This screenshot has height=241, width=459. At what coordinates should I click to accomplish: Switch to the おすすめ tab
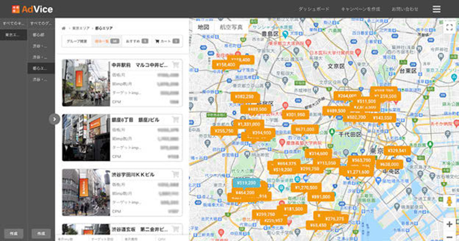[137, 41]
